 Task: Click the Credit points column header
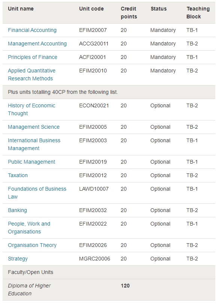tap(129, 13)
